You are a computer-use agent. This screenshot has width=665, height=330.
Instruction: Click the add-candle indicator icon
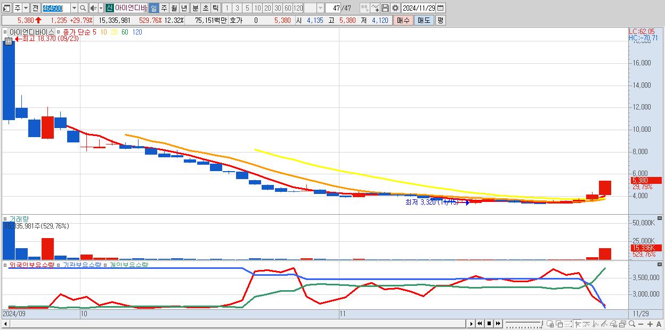click(x=364, y=8)
